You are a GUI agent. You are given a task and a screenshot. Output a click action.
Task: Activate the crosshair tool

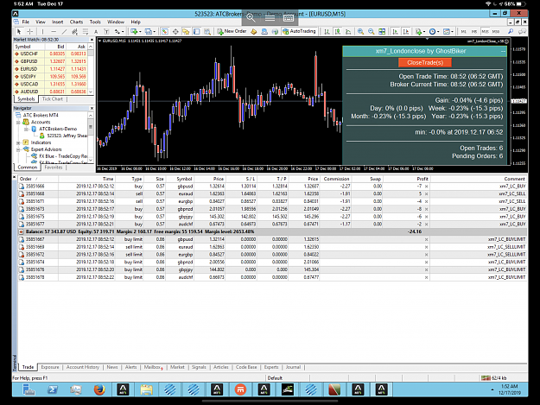coord(30,32)
